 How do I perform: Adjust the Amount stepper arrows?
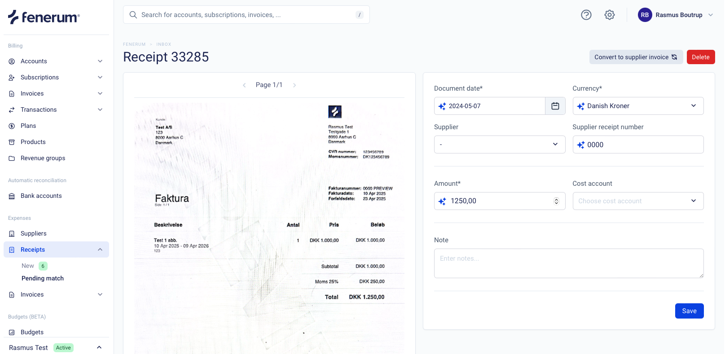coord(556,201)
